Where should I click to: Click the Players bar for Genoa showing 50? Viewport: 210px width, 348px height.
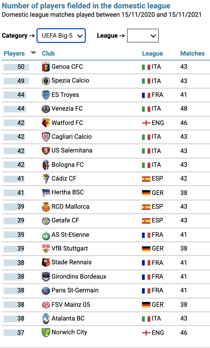coord(16,67)
